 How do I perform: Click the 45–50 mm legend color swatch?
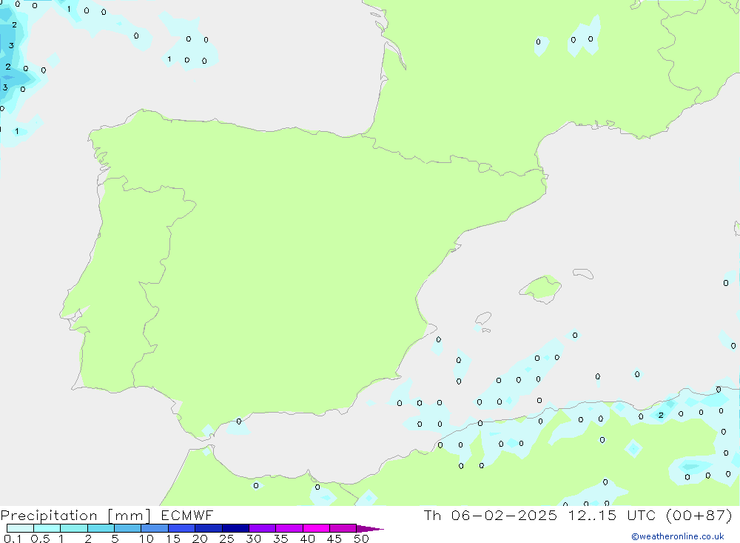(343, 528)
